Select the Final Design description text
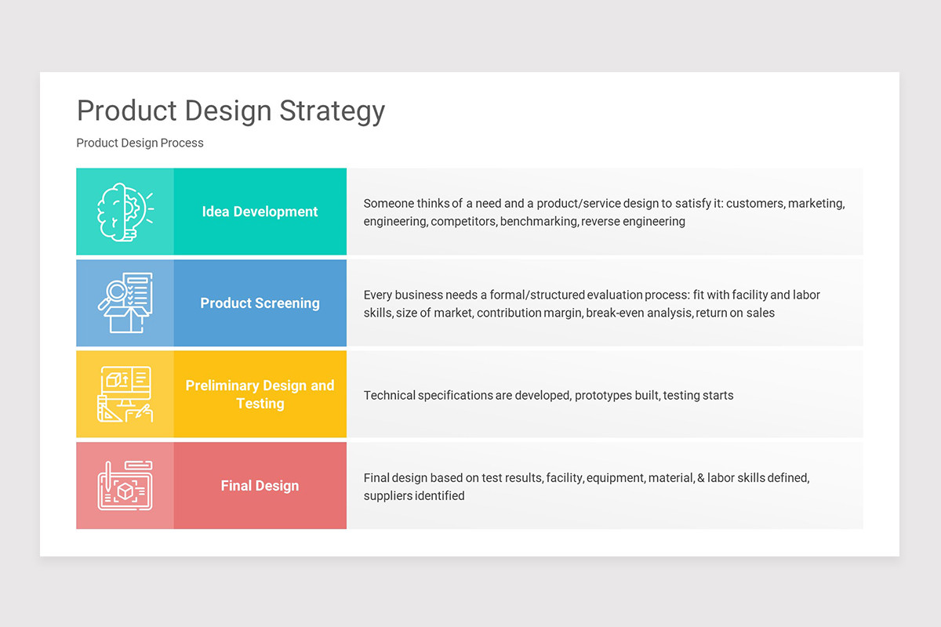Viewport: 941px width, 627px height. point(587,487)
